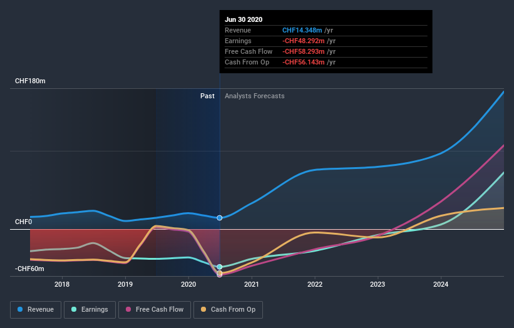Screen dimensions: 514x328
Task: Click the 2020 x-axis label
Action: (x=188, y=284)
